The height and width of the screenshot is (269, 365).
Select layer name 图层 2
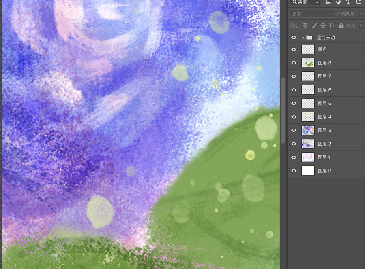pos(324,144)
